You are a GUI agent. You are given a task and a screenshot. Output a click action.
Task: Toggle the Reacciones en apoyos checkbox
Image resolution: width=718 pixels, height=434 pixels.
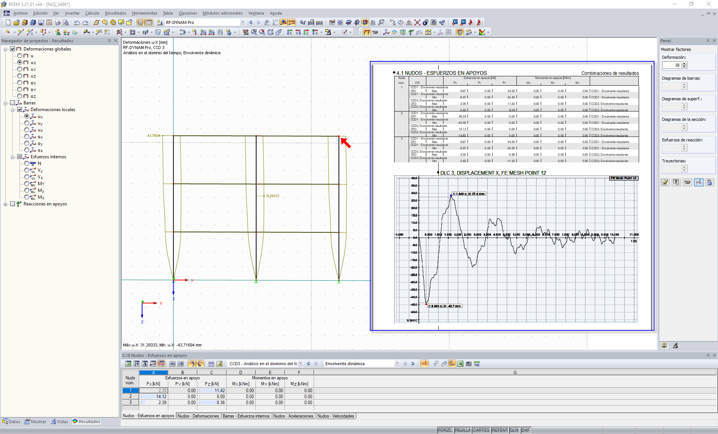tap(13, 204)
